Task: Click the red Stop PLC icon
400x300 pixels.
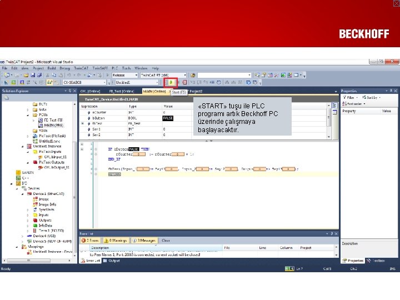Action: pyautogui.click(x=178, y=82)
